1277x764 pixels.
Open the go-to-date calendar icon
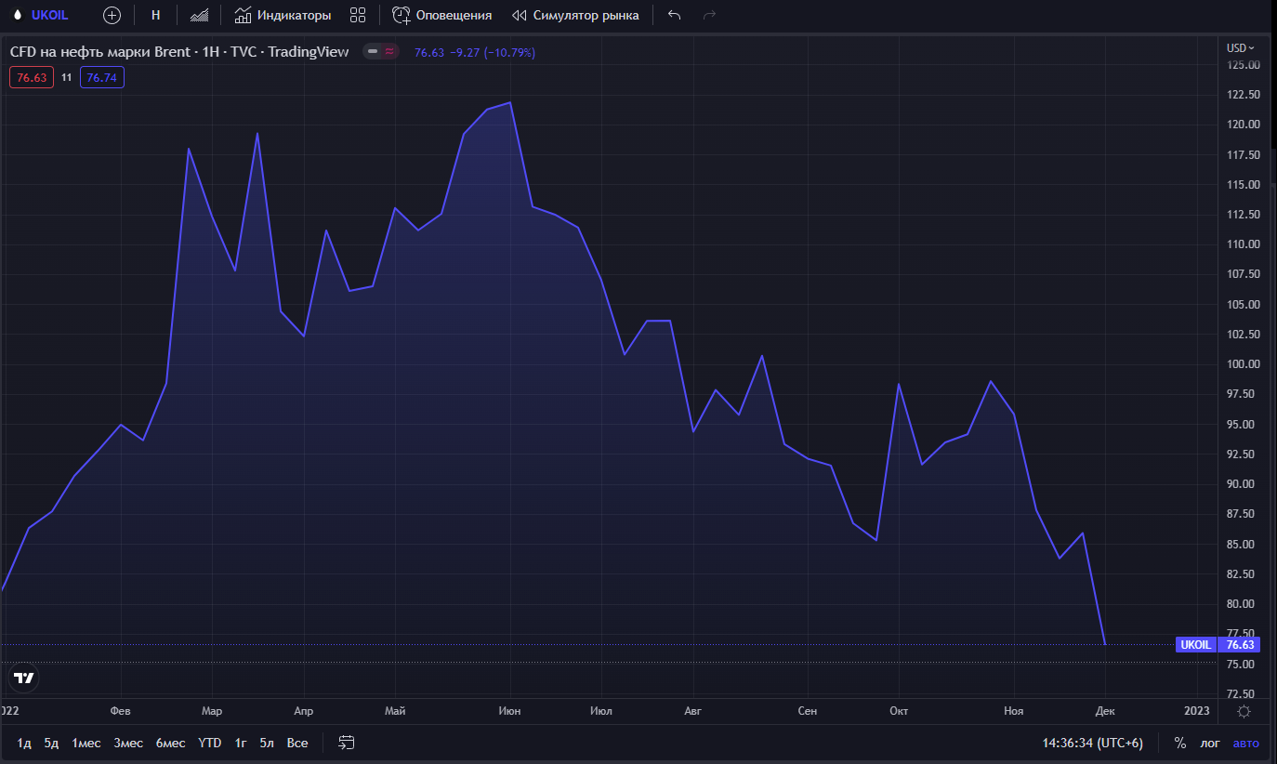coord(347,744)
